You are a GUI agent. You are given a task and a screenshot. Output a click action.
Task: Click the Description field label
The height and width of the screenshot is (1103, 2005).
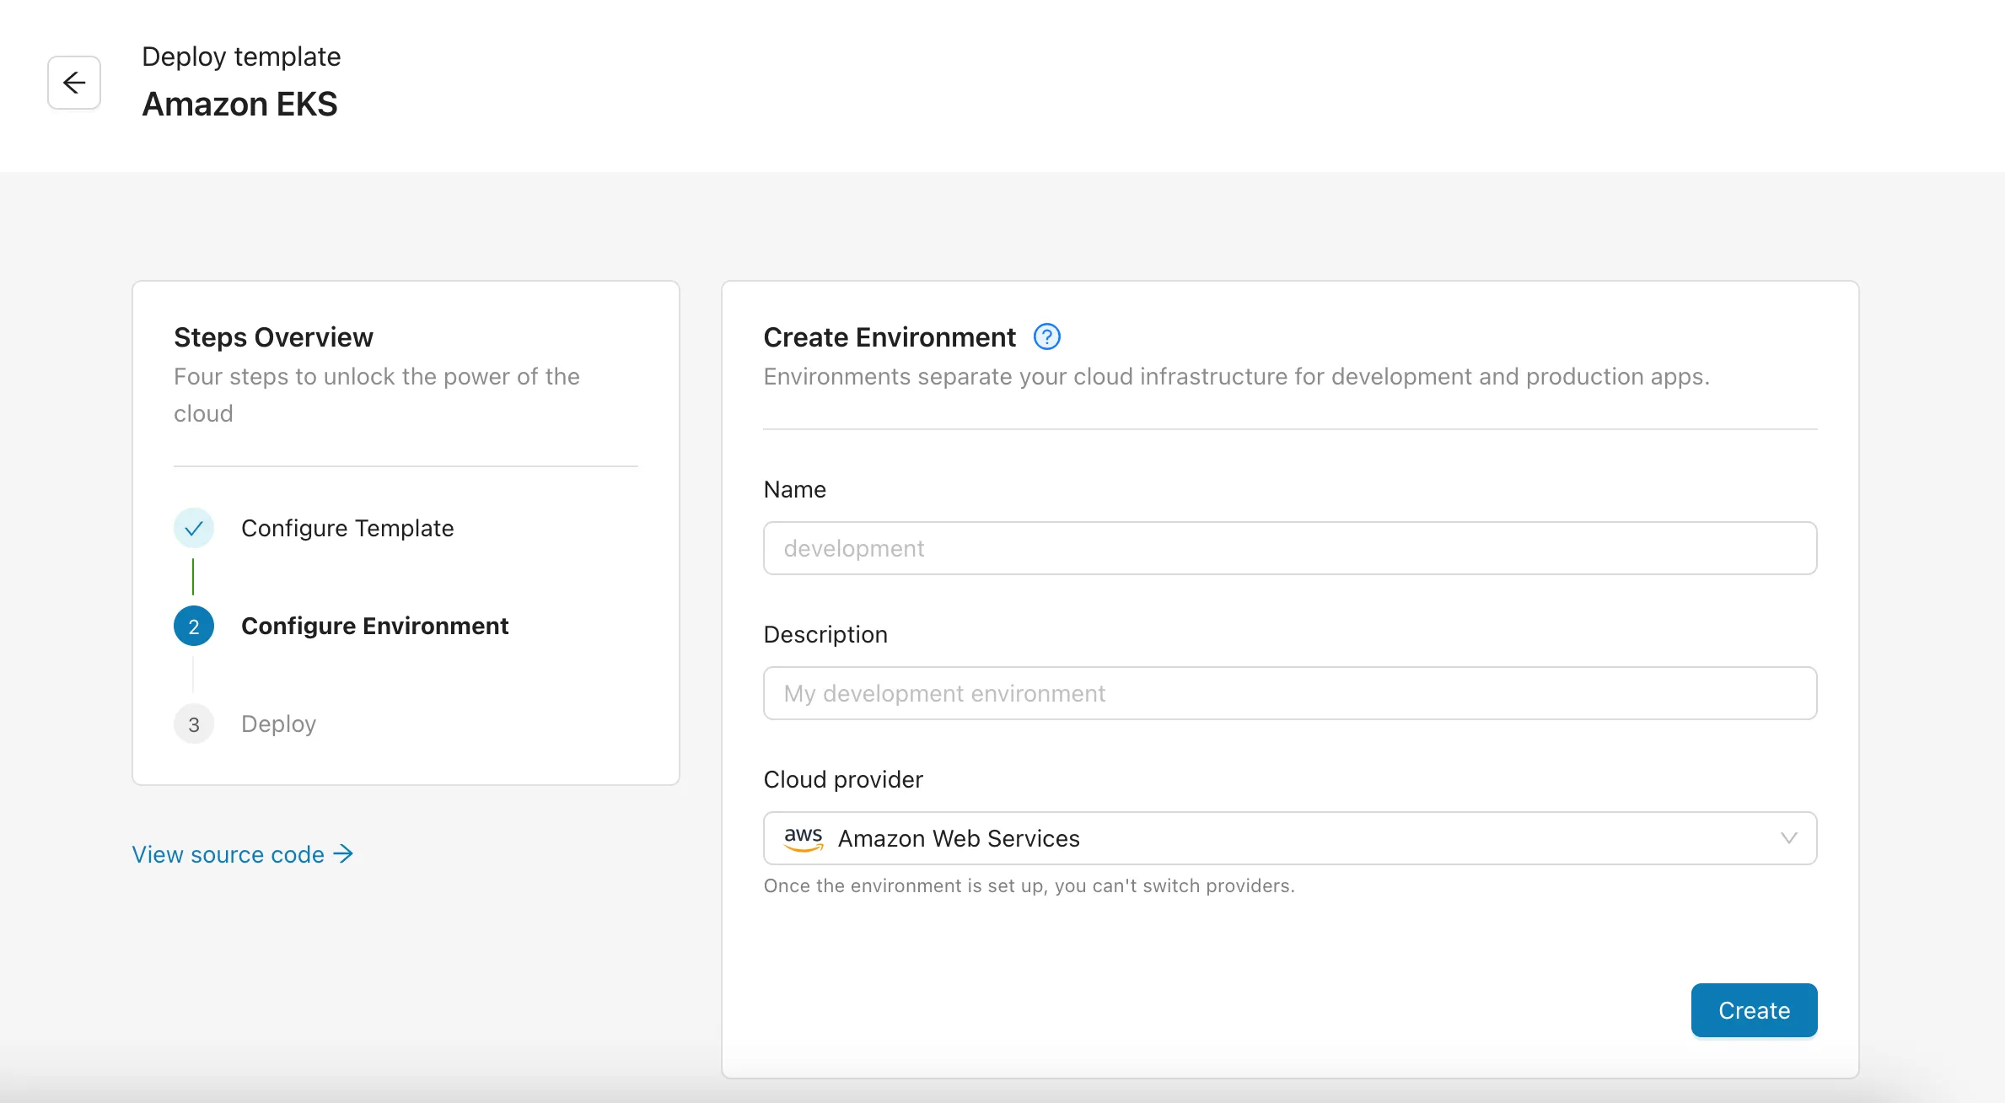point(825,634)
